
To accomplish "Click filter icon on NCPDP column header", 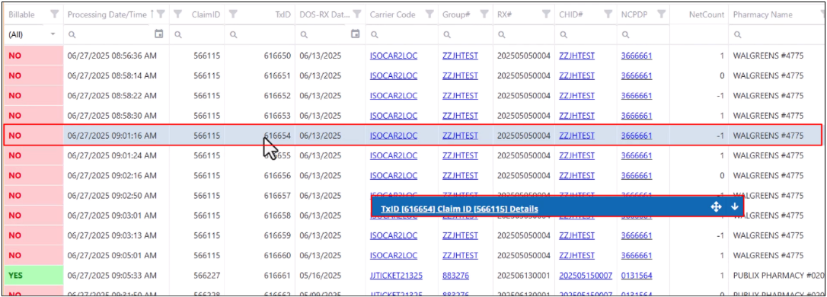I will 662,14.
